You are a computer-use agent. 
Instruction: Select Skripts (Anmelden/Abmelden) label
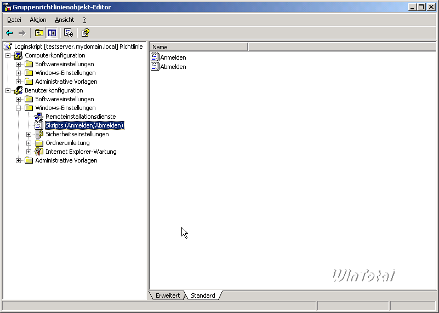[84, 125]
